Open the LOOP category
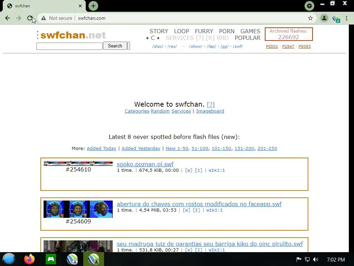 181,31
